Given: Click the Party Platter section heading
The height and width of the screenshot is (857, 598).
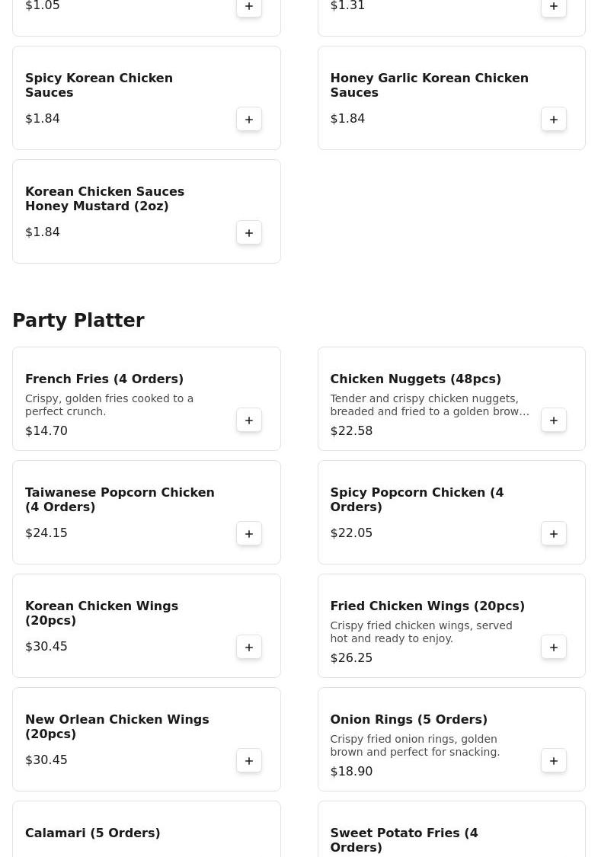Looking at the screenshot, I should point(78,321).
